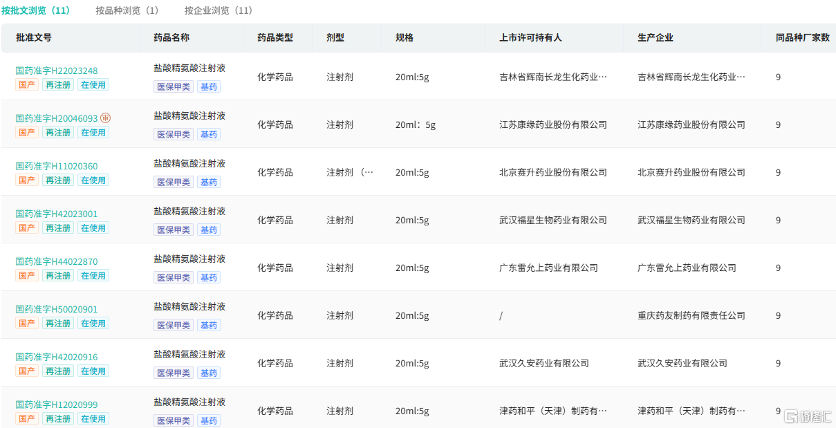Click truncated 注射剂（… cell in H11020360 row
The image size is (836, 428).
click(350, 173)
